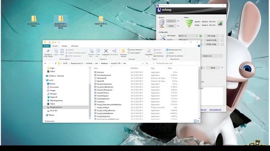Open Apache Config in UwAmp
270x151 pixels.
tap(211, 40)
